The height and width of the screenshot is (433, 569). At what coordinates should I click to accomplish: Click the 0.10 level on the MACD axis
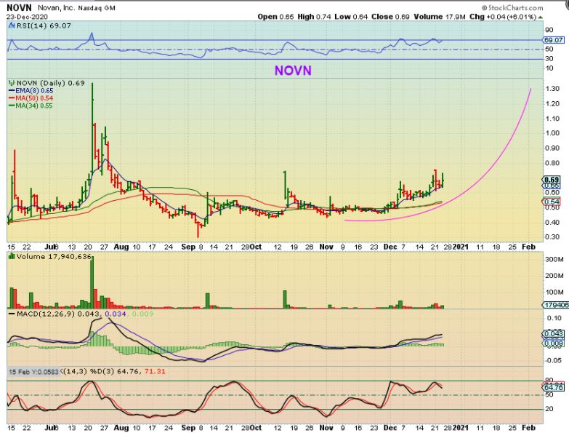click(554, 318)
